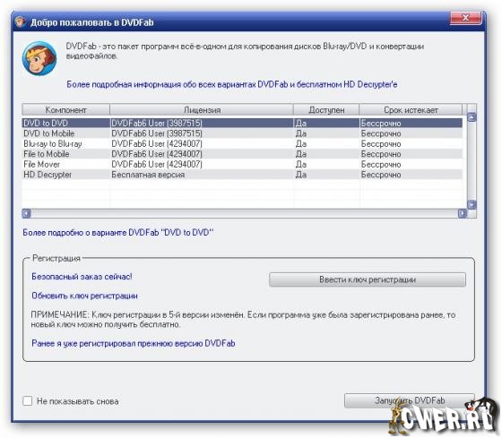
Task: Click the "Запустить DVDFab" button
Action: coord(409,400)
